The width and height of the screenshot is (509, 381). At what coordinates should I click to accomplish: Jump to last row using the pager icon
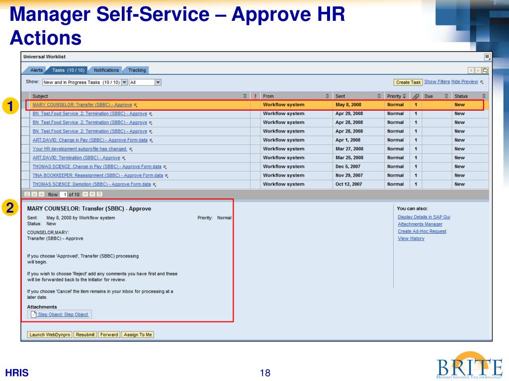pos(99,194)
